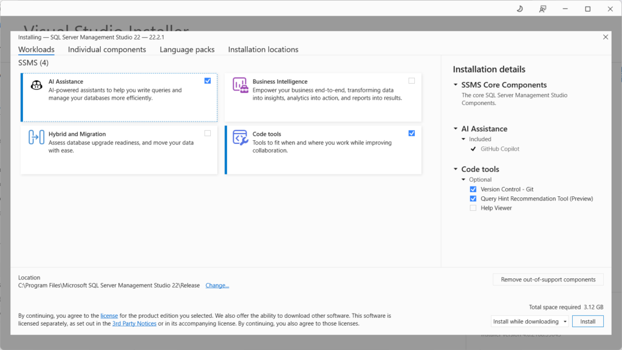
Task: Enable the Business Intelligence workload checkbox
Action: coord(412,80)
